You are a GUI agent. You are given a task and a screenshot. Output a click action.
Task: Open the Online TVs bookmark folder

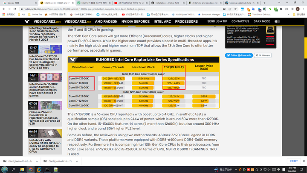tap(35, 15)
